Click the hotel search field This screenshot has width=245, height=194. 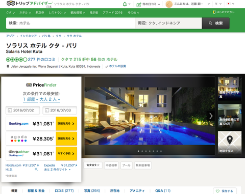click(x=70, y=23)
